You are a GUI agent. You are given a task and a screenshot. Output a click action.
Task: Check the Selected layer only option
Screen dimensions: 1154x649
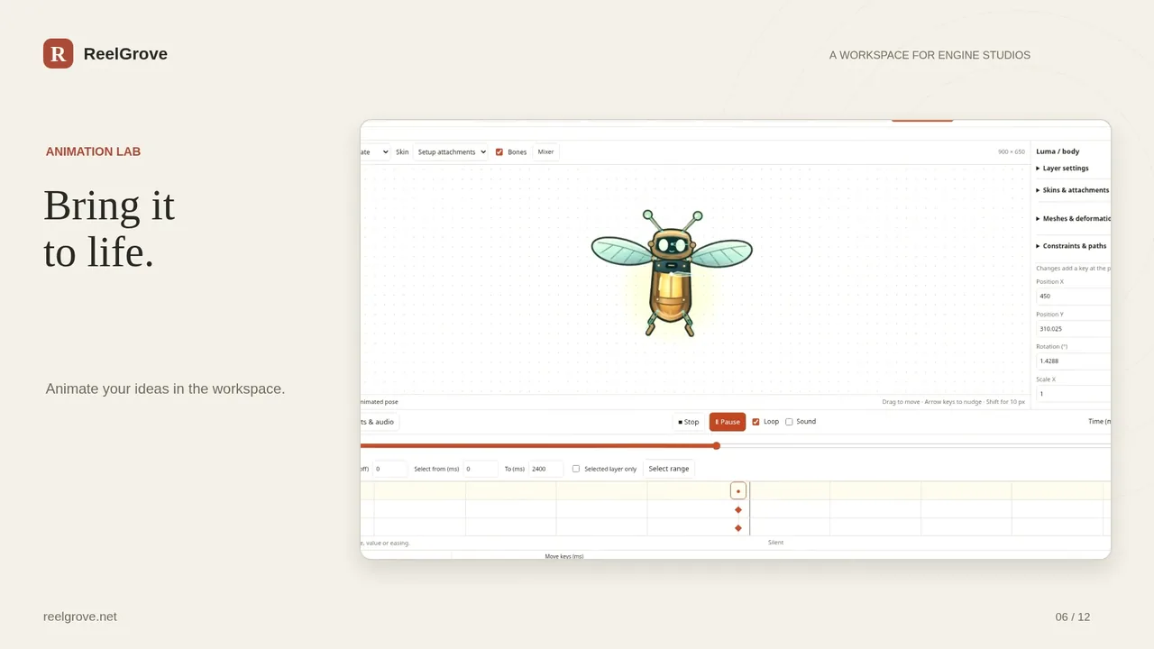[x=576, y=469]
